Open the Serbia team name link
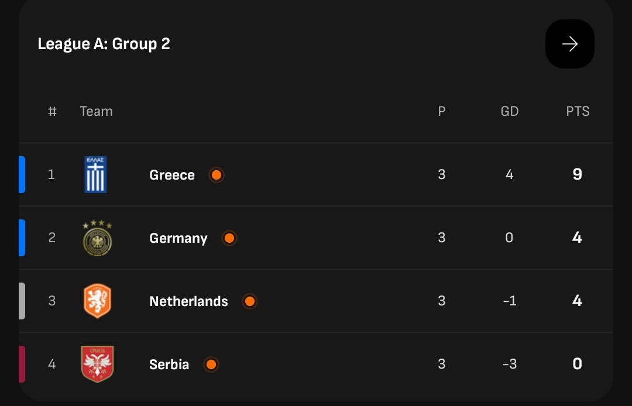 coord(169,364)
